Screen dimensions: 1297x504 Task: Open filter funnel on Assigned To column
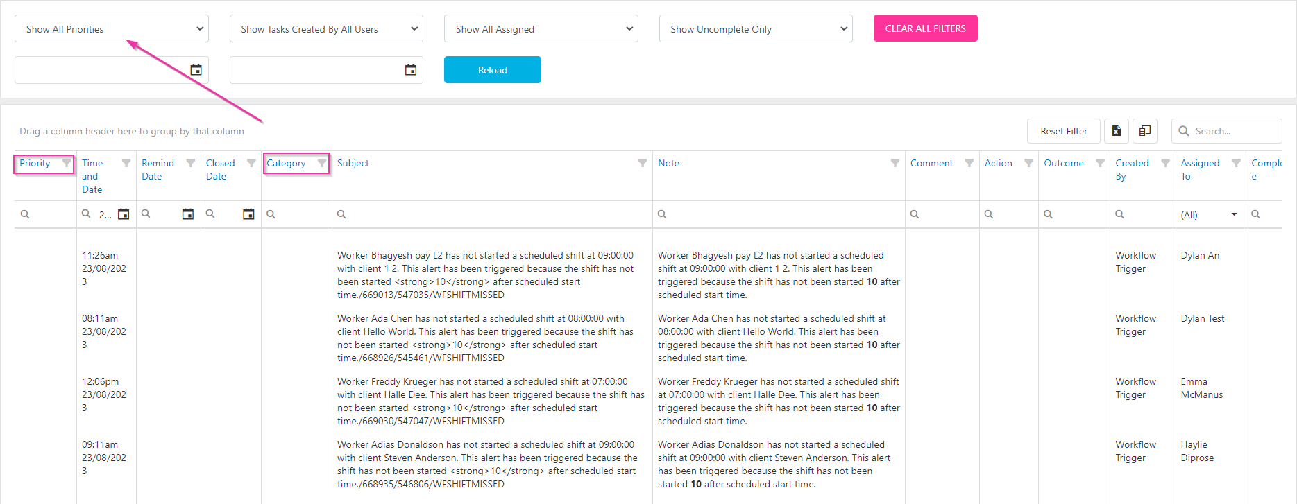pyautogui.click(x=1236, y=163)
